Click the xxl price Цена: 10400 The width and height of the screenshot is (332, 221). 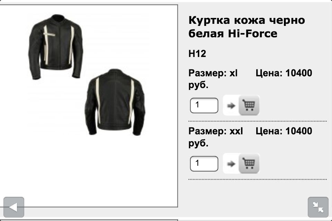(x=284, y=131)
